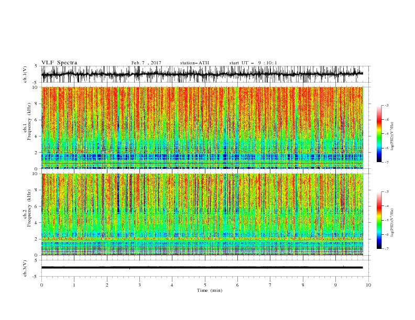Click inside the ch.2 spectrogram panel
The width and height of the screenshot is (415, 320).
click(x=202, y=214)
